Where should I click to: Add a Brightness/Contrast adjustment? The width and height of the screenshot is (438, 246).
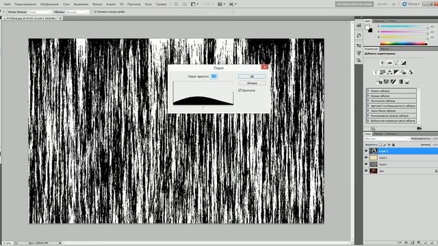click(x=383, y=63)
